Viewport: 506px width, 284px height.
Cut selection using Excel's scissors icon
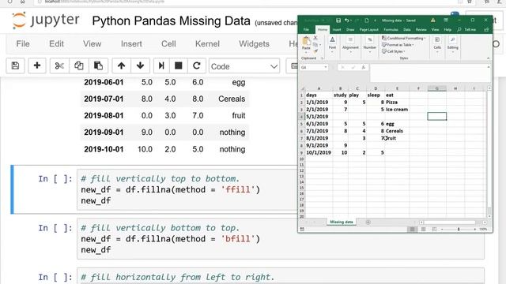[x=315, y=38]
